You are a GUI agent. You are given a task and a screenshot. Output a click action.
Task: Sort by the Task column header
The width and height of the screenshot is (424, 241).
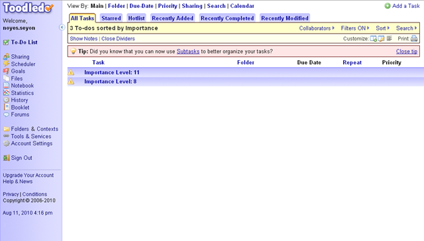[98, 62]
